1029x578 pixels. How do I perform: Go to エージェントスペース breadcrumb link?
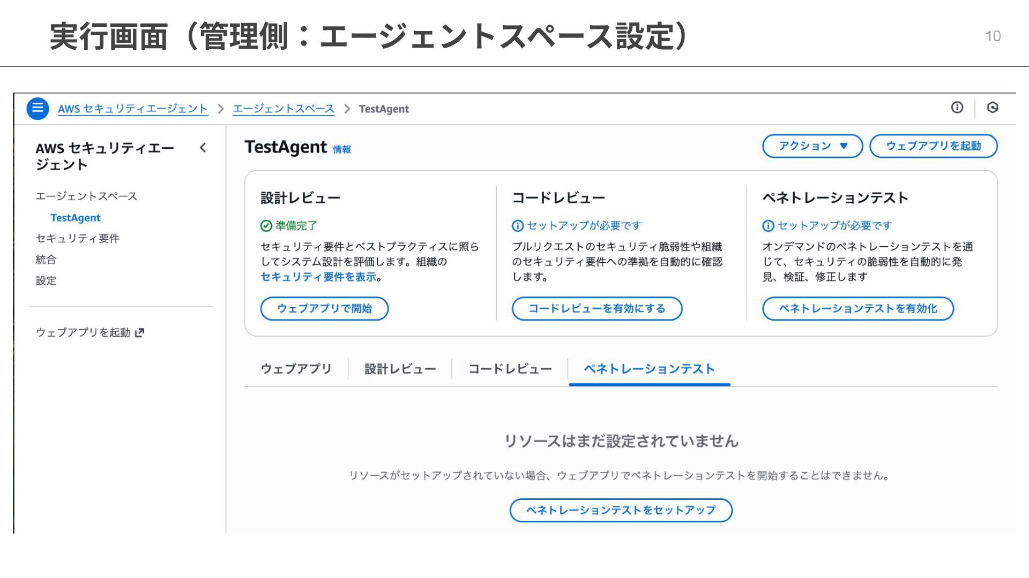click(283, 109)
